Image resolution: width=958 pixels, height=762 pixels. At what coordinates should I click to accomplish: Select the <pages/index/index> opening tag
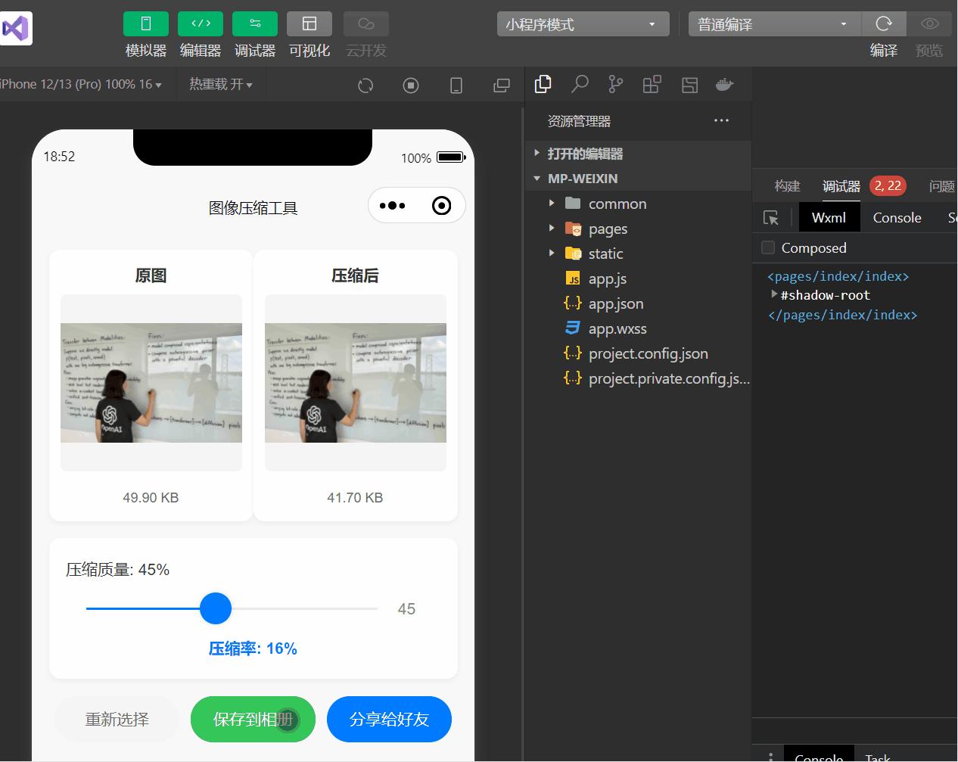click(x=838, y=276)
